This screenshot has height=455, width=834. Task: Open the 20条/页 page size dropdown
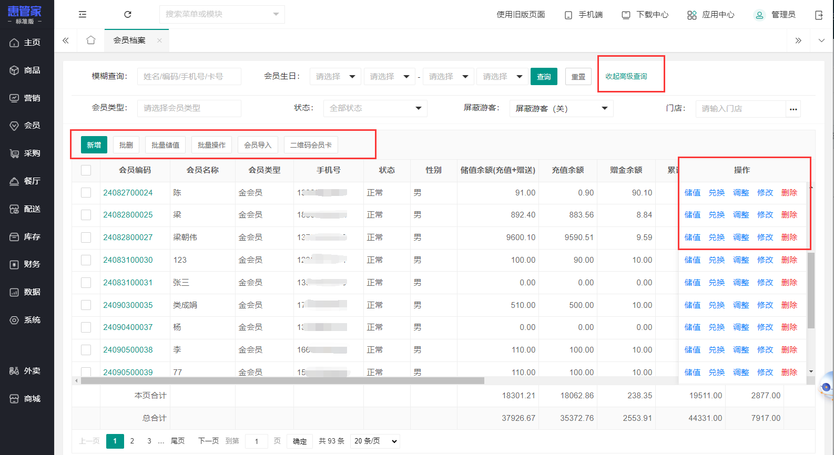pyautogui.click(x=375, y=441)
